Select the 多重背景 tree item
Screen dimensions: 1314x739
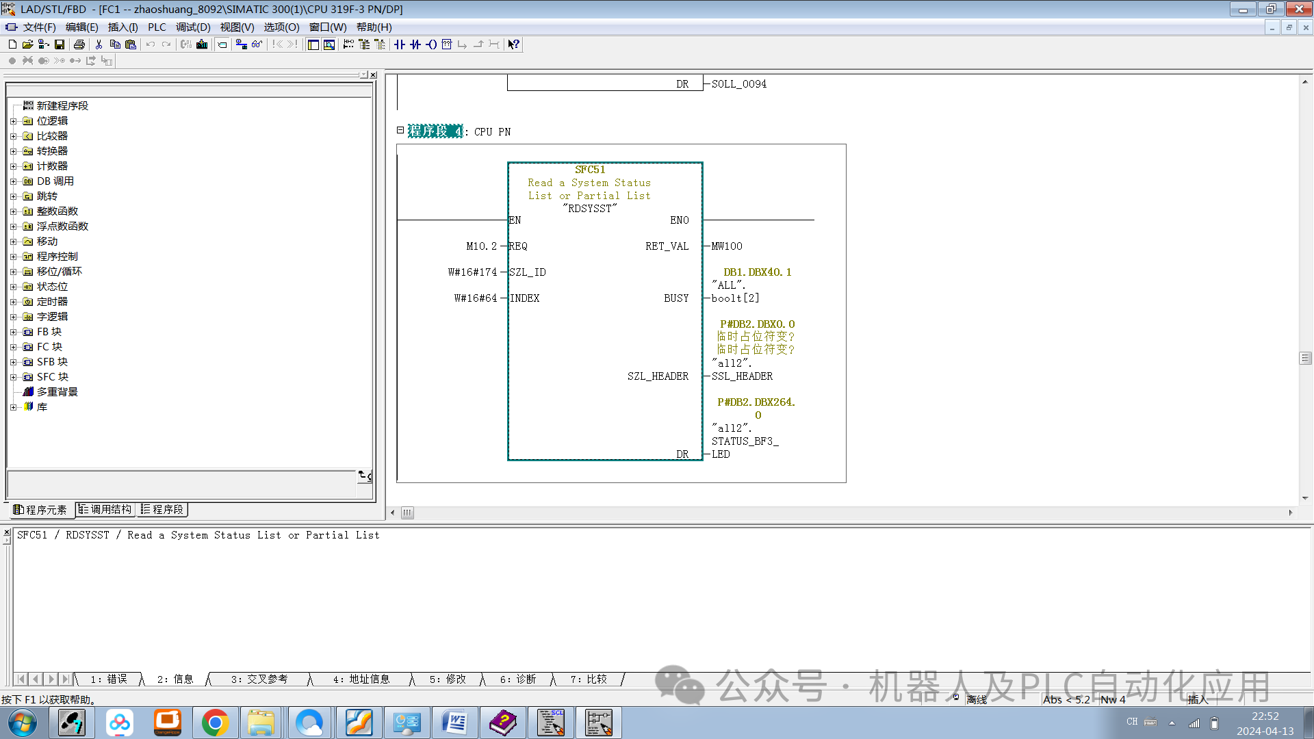pyautogui.click(x=57, y=392)
